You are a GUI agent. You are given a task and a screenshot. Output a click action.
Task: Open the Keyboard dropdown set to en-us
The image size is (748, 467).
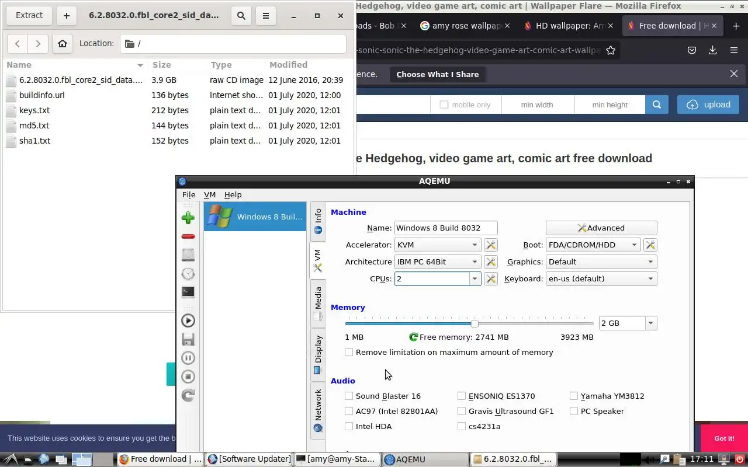[601, 278]
